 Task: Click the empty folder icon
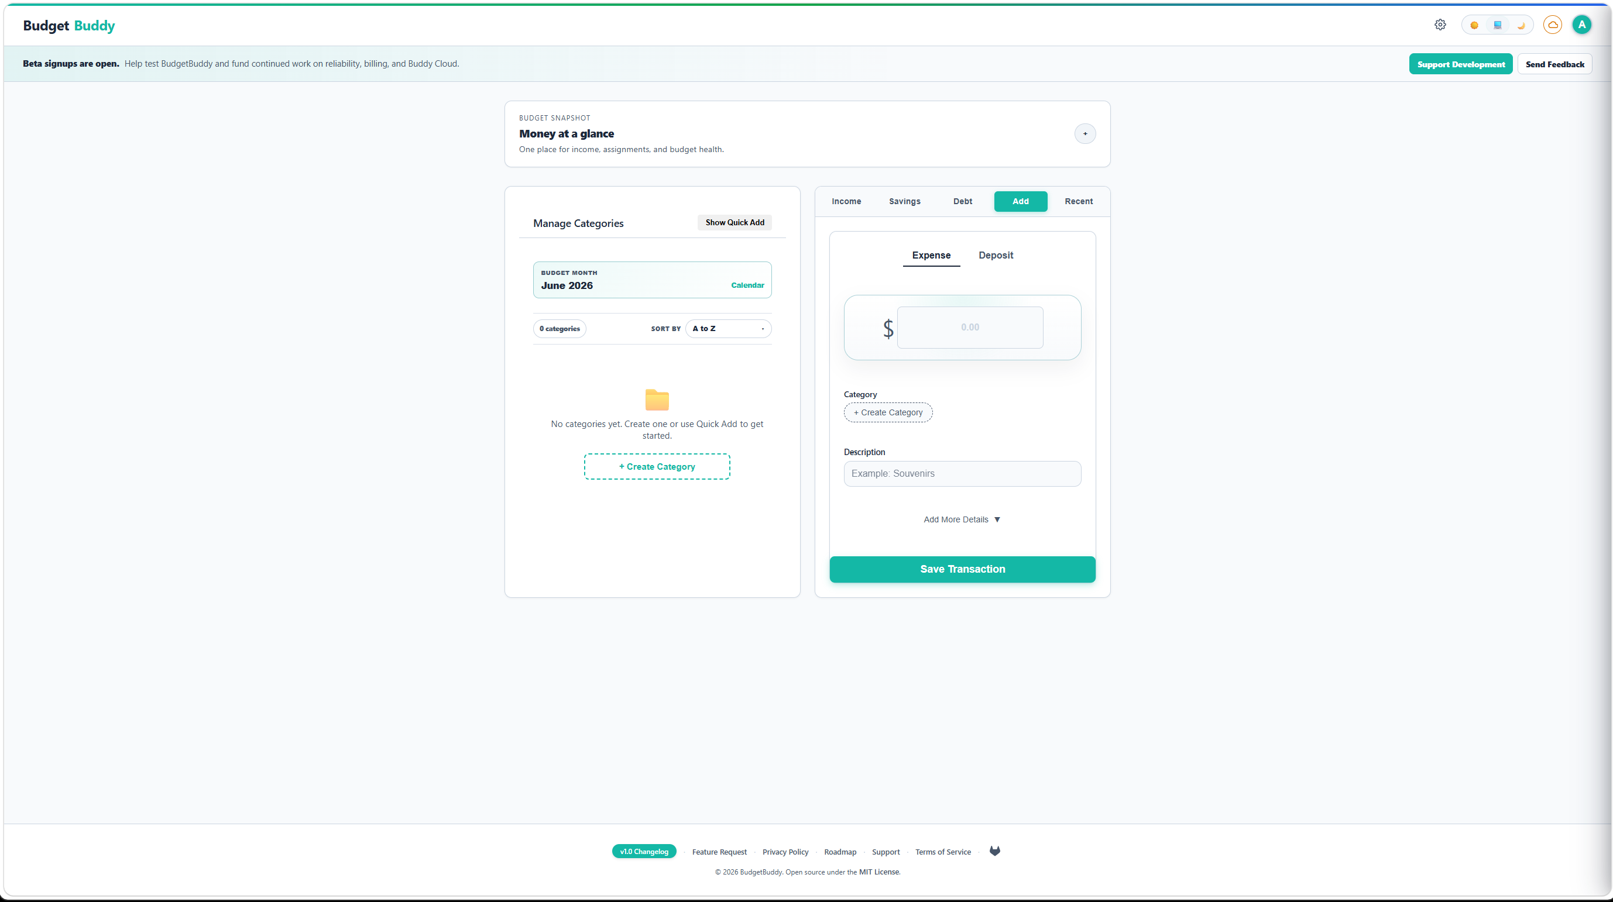657,400
